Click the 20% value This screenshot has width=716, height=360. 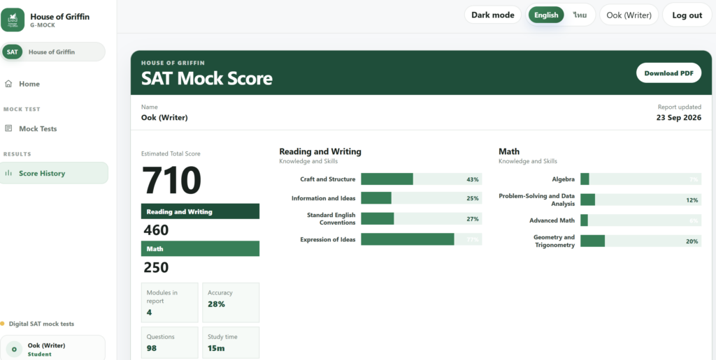pos(692,241)
